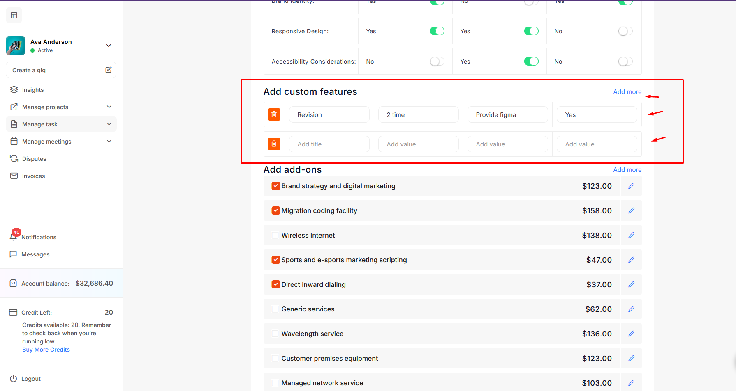Click the edit icon in Create a gig
This screenshot has width=736, height=391.
coord(109,70)
